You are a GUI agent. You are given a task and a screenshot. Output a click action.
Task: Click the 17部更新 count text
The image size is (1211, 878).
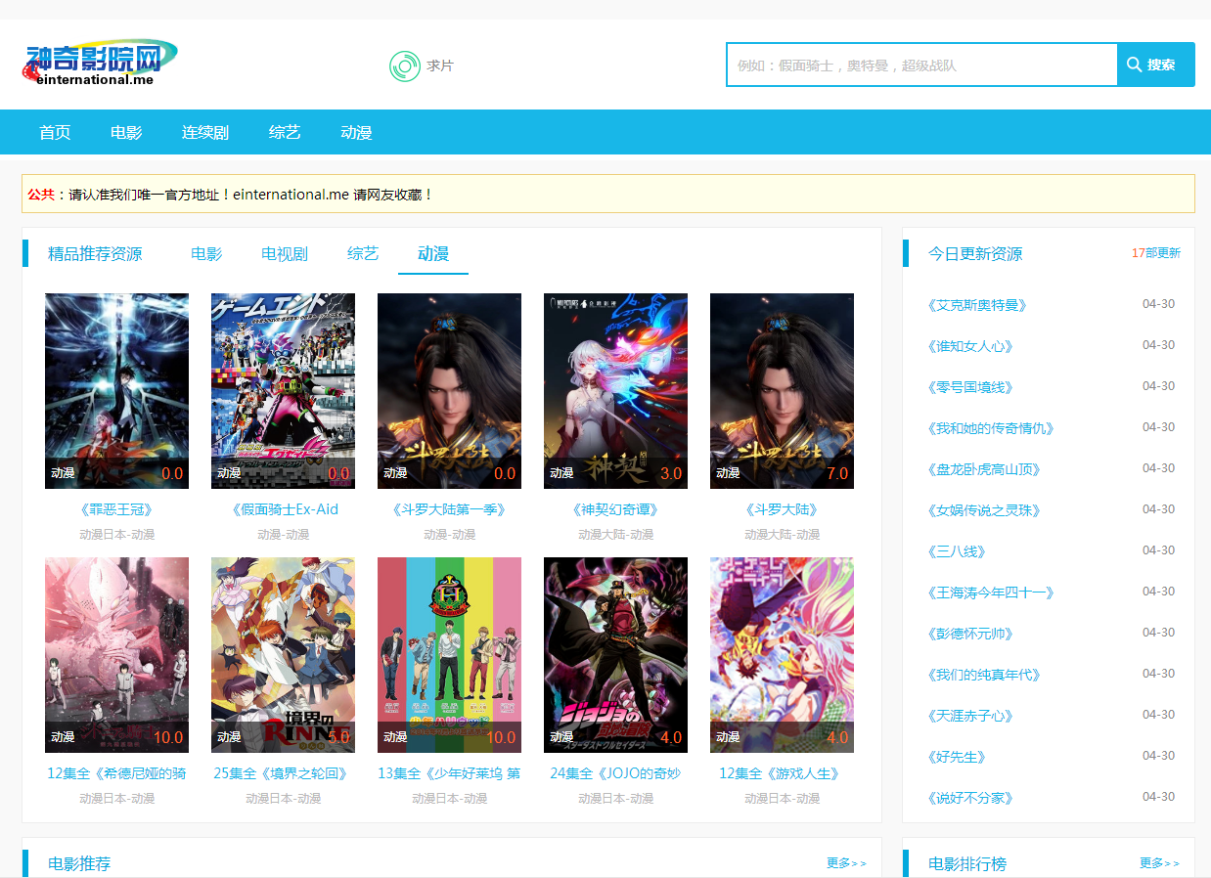click(x=1156, y=253)
